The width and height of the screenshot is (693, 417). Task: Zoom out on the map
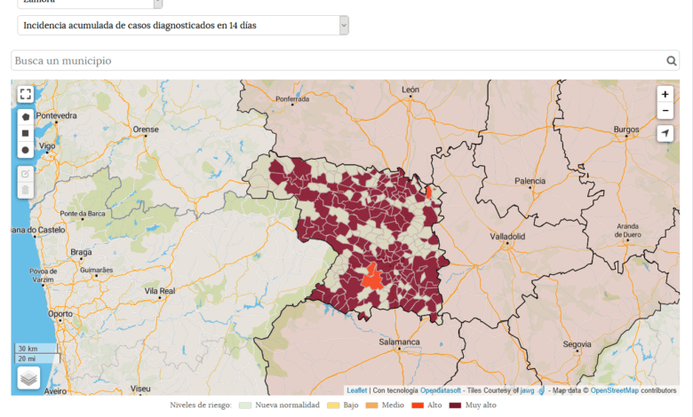tap(665, 111)
